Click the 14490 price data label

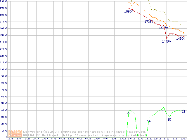166,42
